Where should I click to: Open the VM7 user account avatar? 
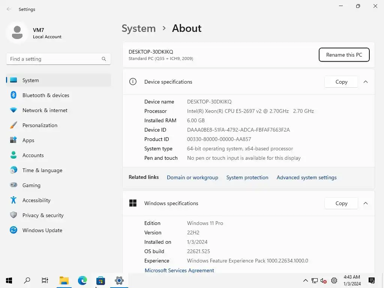point(17,33)
